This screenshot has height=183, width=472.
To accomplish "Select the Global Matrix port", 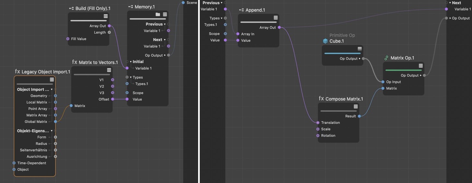I will point(55,122).
